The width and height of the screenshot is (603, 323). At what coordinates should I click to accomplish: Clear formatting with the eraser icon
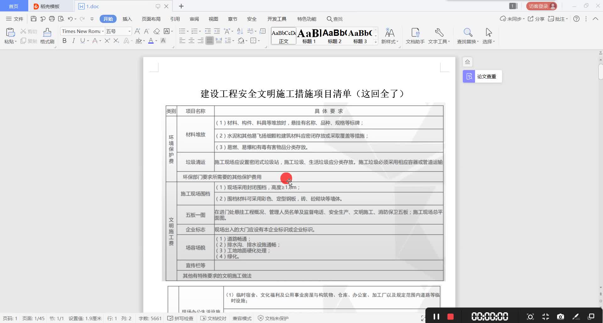pos(156,31)
